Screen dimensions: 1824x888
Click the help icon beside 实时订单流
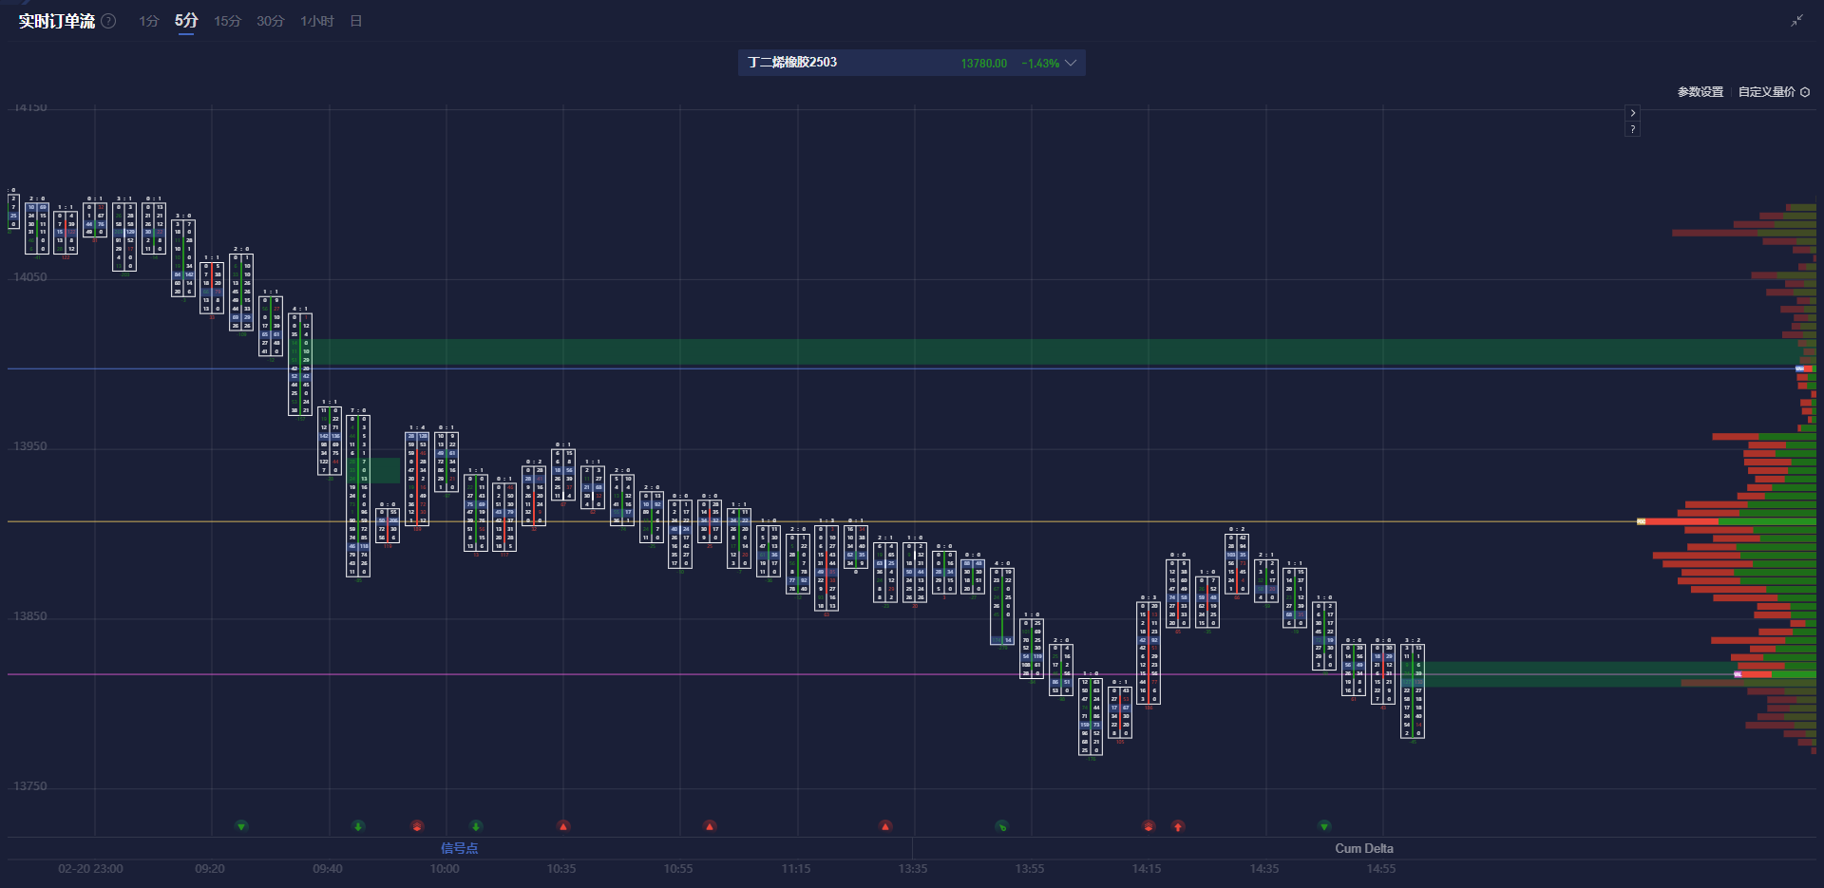coord(109,21)
